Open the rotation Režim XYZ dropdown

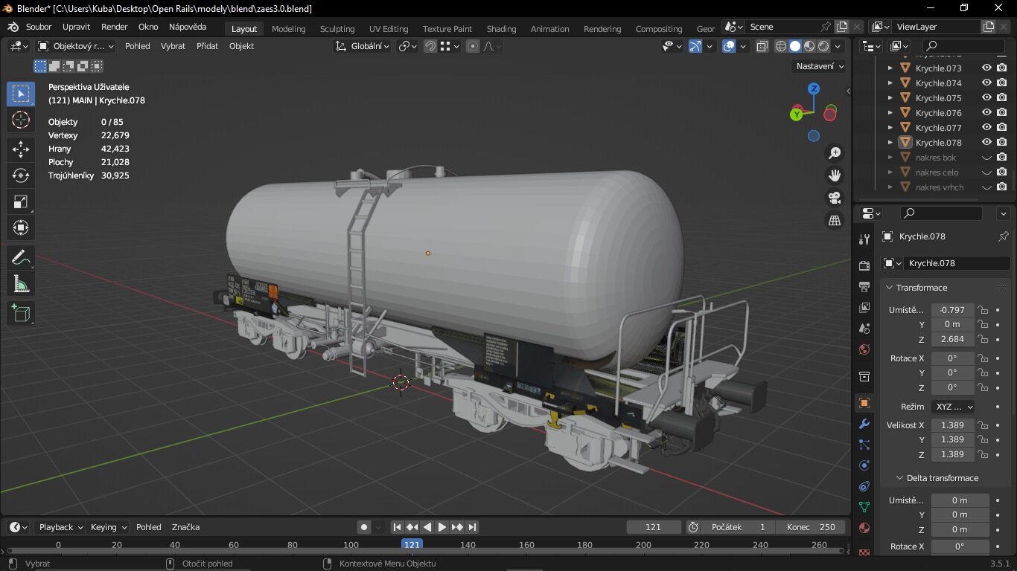coord(953,407)
